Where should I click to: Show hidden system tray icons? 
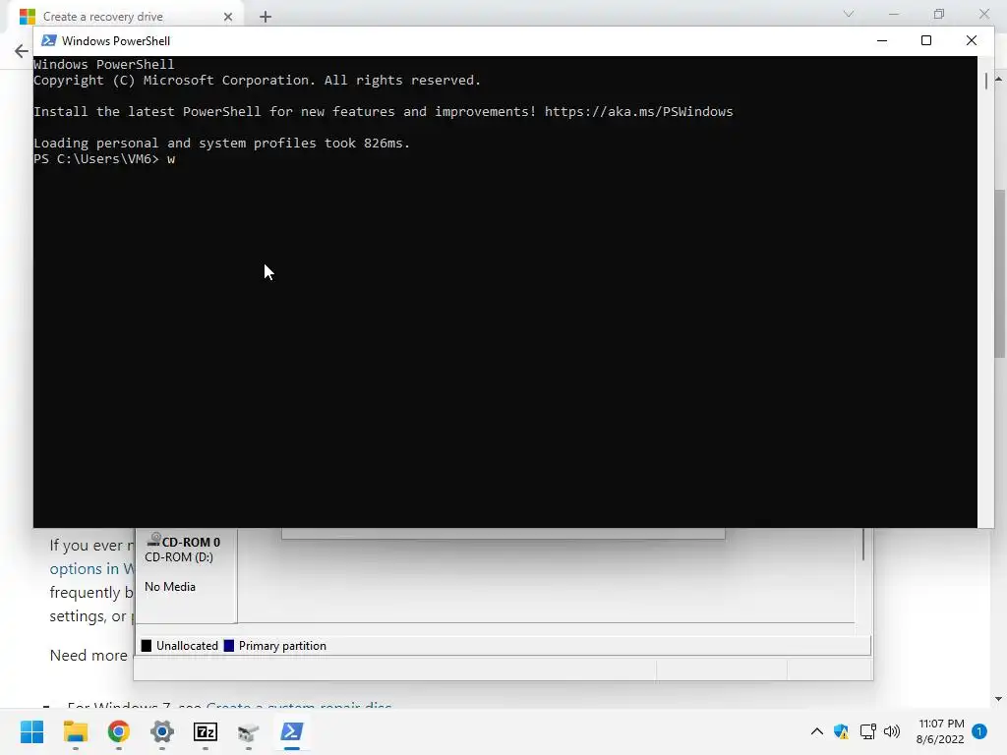817,731
